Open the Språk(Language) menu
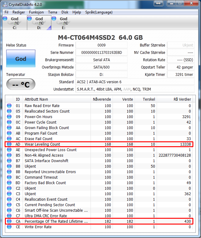The width and height of the screenshot is (201, 238). (x=99, y=12)
